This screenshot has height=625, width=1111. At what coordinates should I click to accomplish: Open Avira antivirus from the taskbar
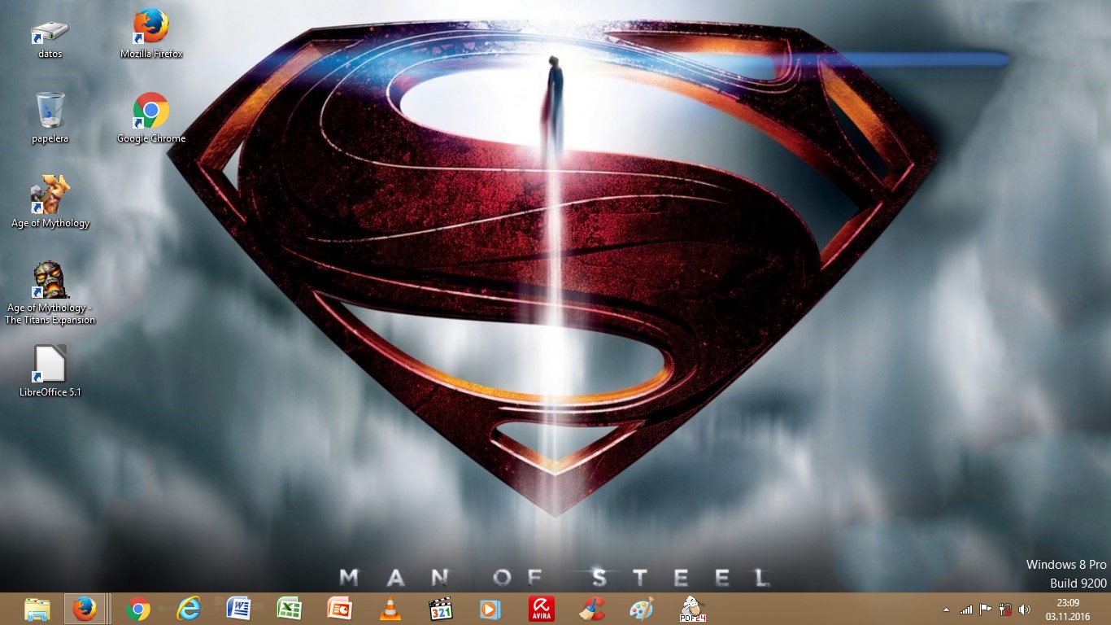(541, 609)
